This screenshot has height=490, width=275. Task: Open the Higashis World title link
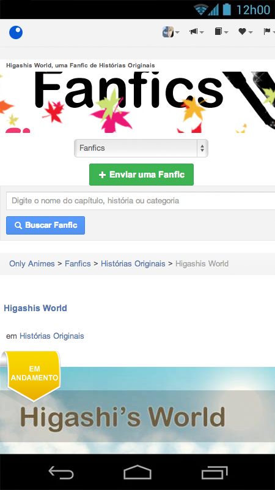coord(35,308)
